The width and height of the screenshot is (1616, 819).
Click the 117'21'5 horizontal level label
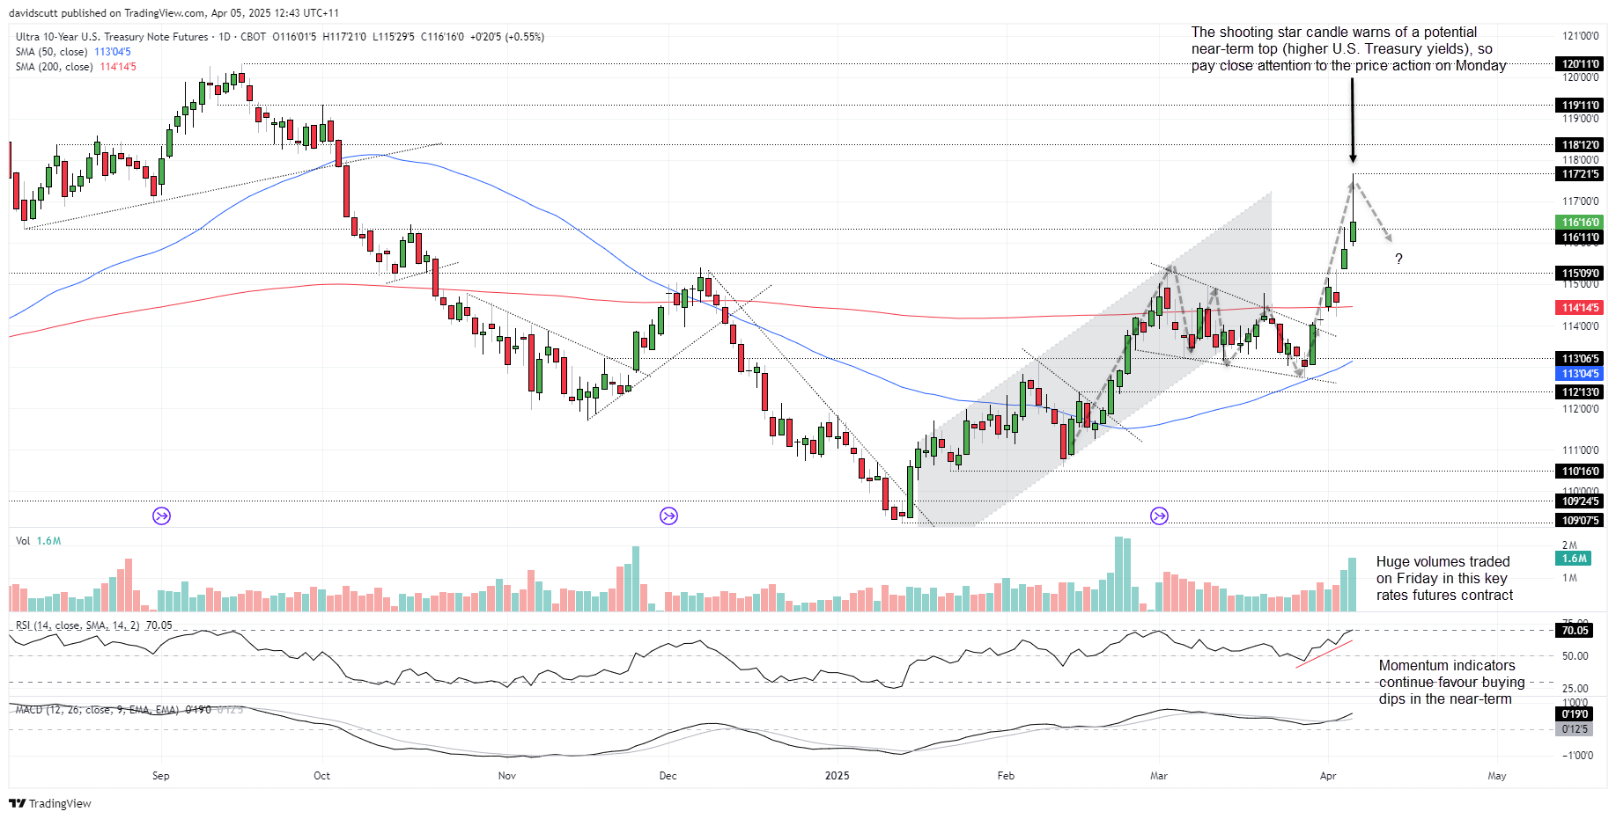pos(1580,173)
